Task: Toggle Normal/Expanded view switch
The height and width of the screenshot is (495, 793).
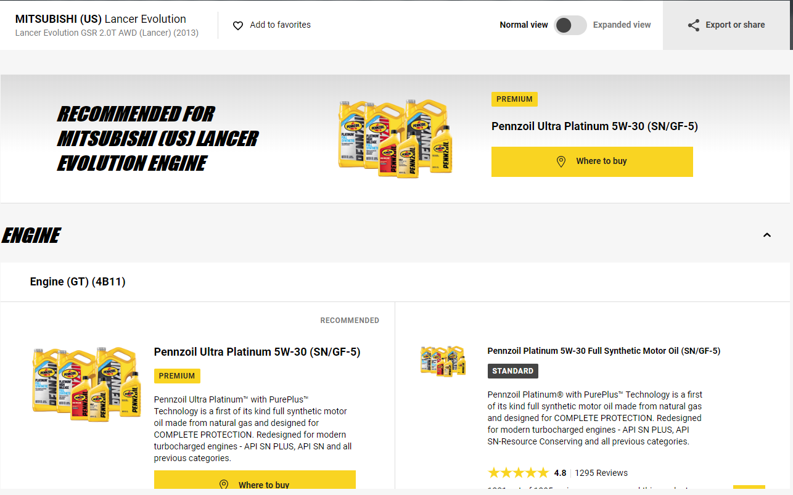Action: point(570,25)
